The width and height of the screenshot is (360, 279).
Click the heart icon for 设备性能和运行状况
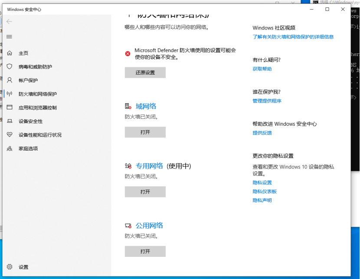10,135
